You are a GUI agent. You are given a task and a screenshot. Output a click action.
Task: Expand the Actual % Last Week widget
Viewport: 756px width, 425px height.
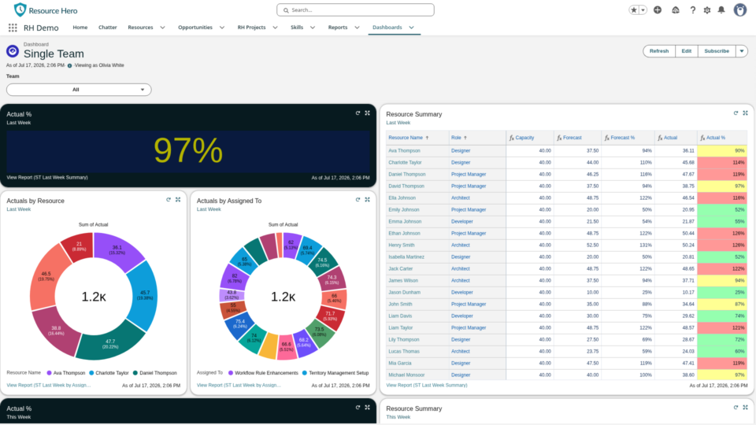[368, 113]
